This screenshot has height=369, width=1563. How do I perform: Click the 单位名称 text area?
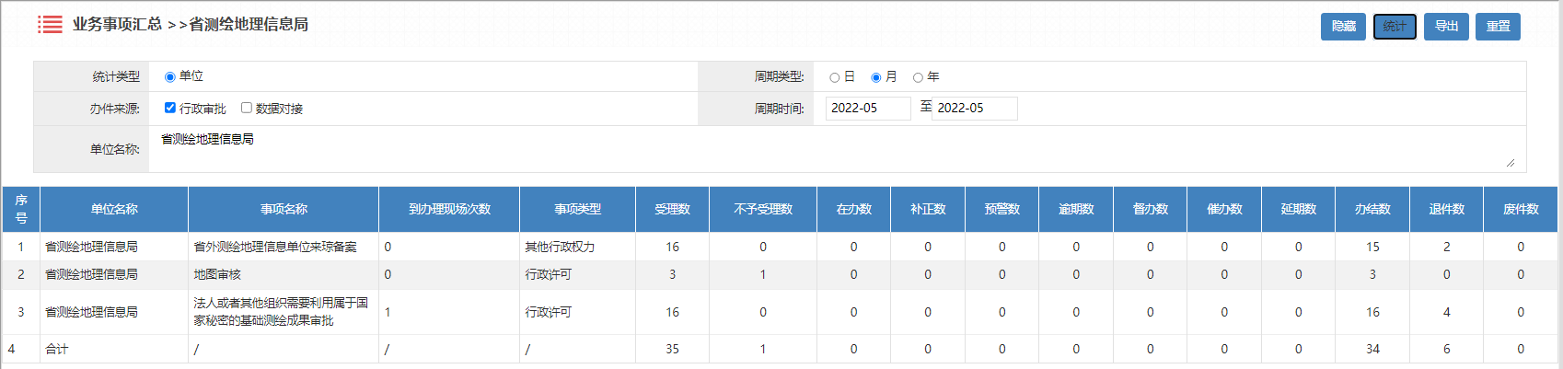tap(828, 149)
